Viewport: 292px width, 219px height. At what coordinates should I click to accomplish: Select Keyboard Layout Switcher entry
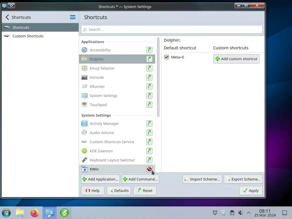coord(117,160)
